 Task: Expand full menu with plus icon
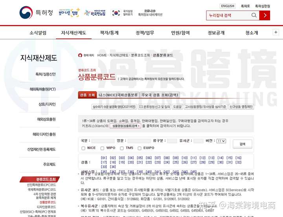tap(276, 32)
